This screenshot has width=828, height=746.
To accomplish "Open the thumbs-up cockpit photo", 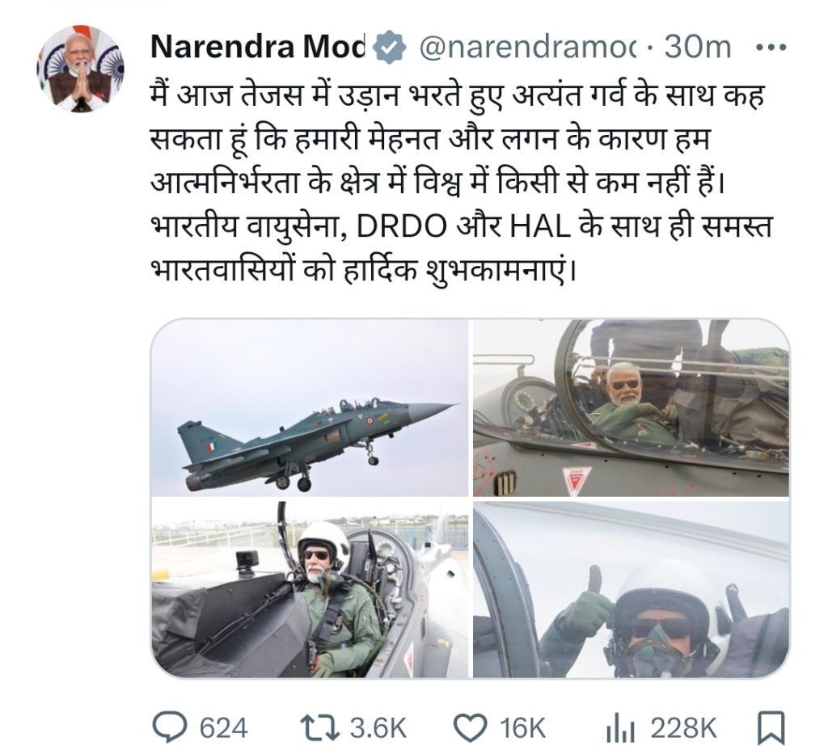I will [632, 589].
